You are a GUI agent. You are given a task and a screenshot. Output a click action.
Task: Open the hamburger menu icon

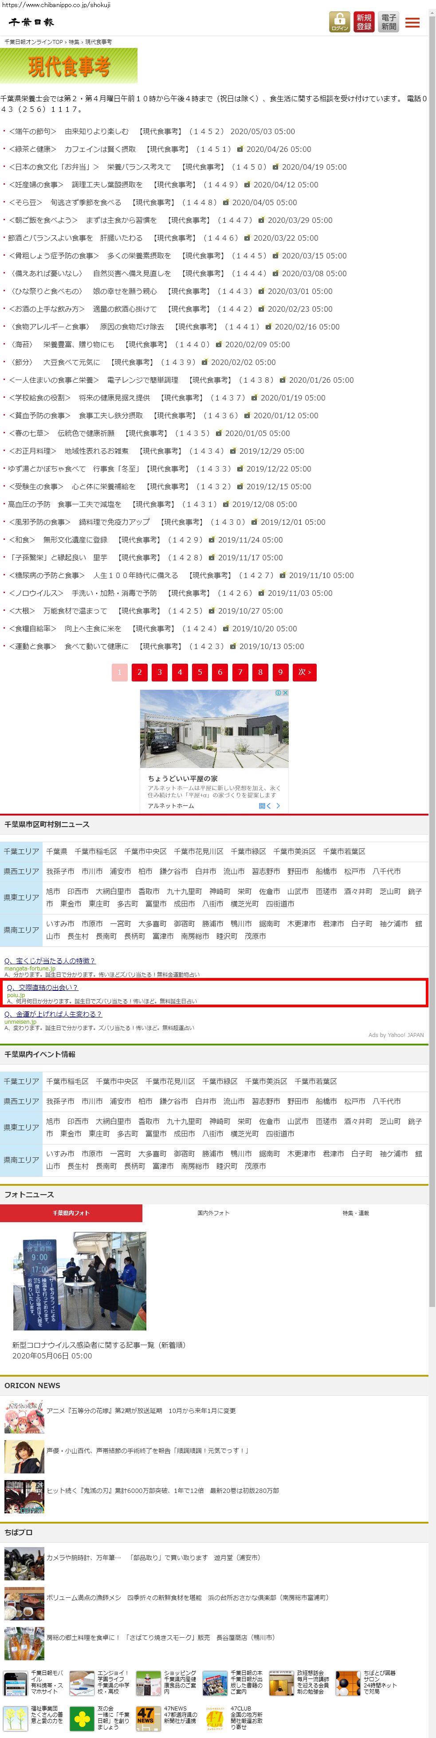412,22
